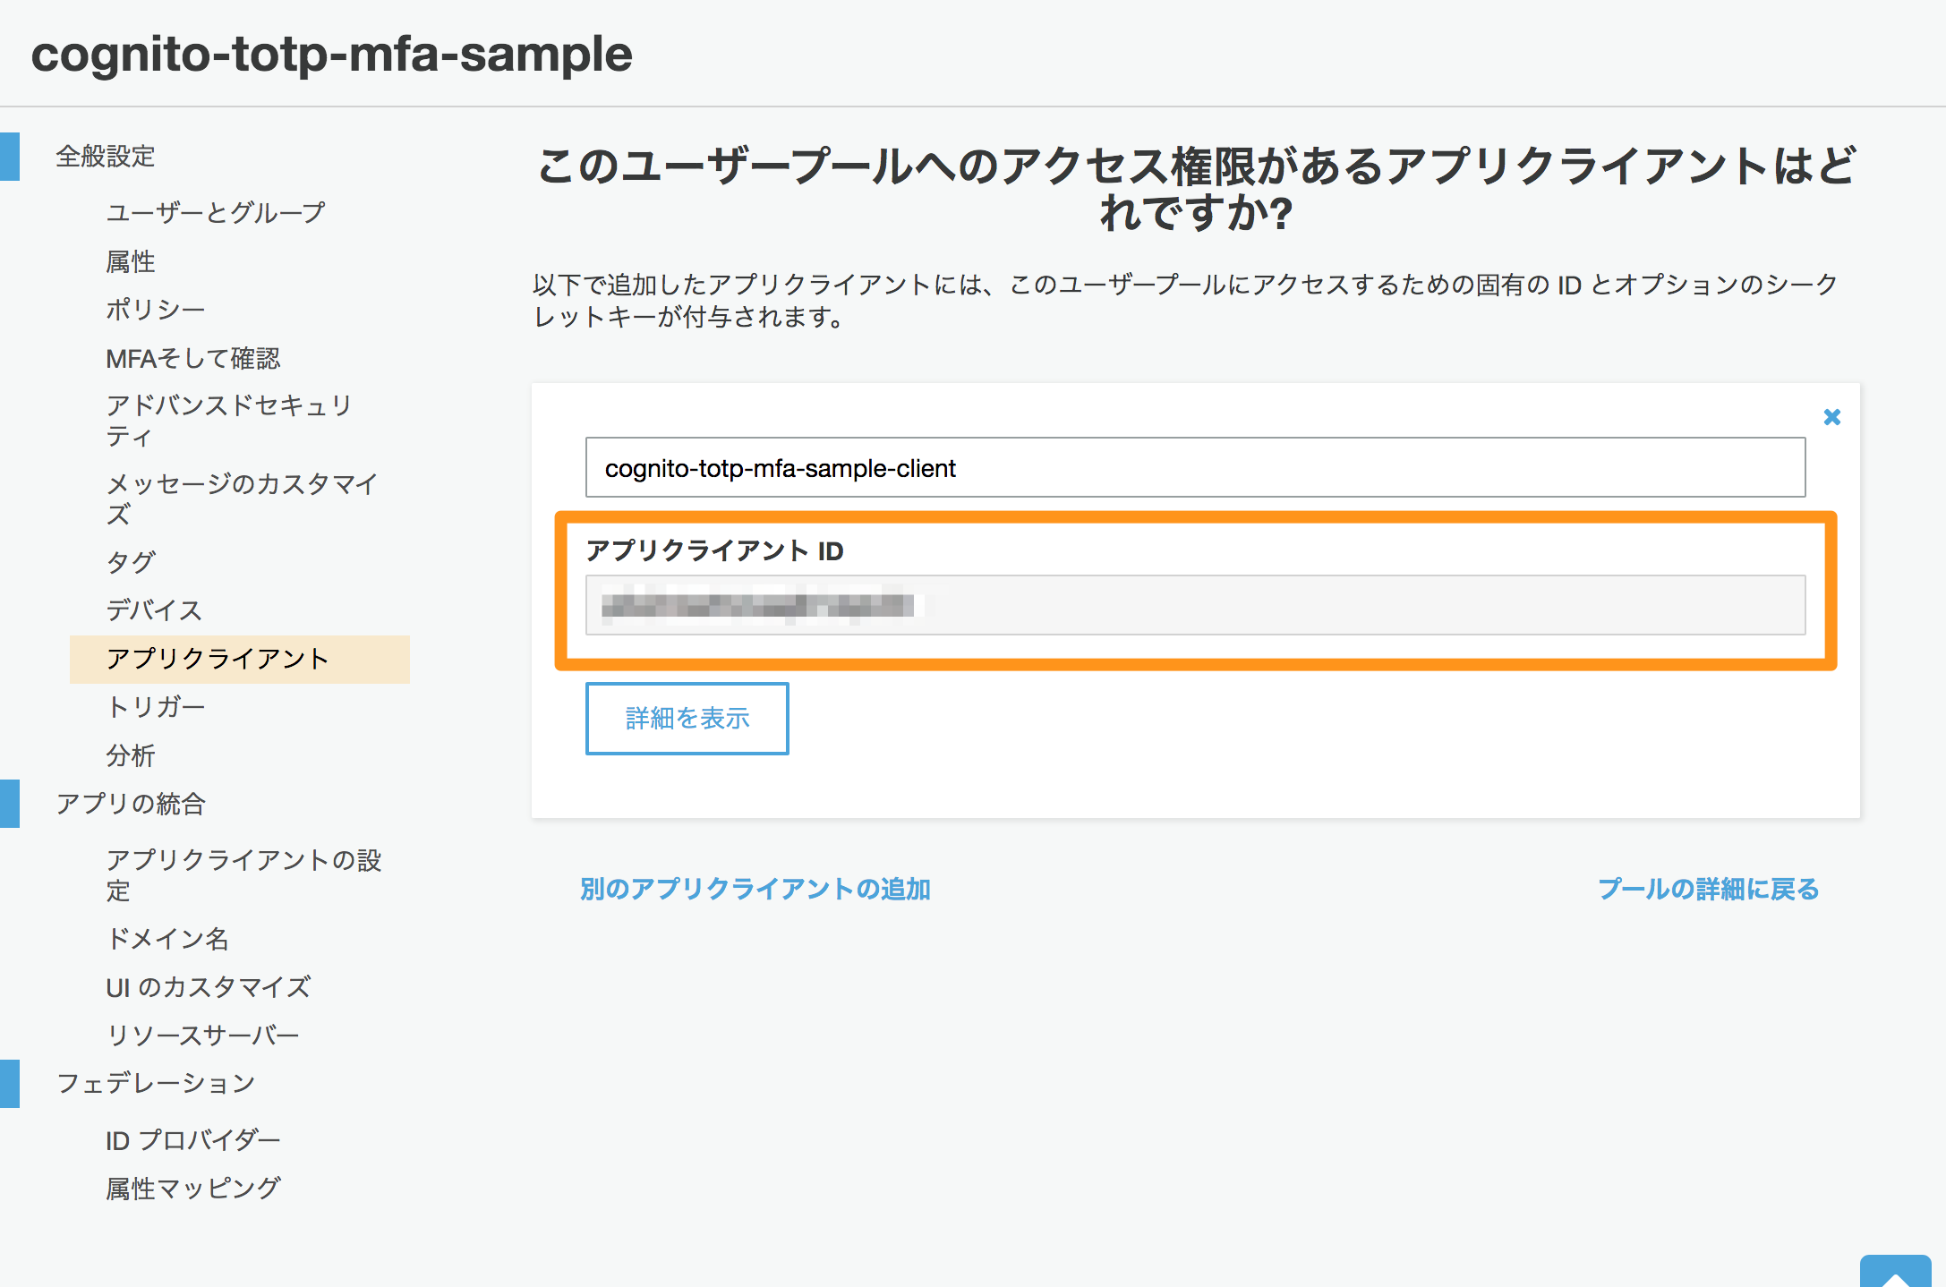Remove the cognito-totp-mfa-sample-client app client
This screenshot has width=1946, height=1287.
(x=1831, y=415)
